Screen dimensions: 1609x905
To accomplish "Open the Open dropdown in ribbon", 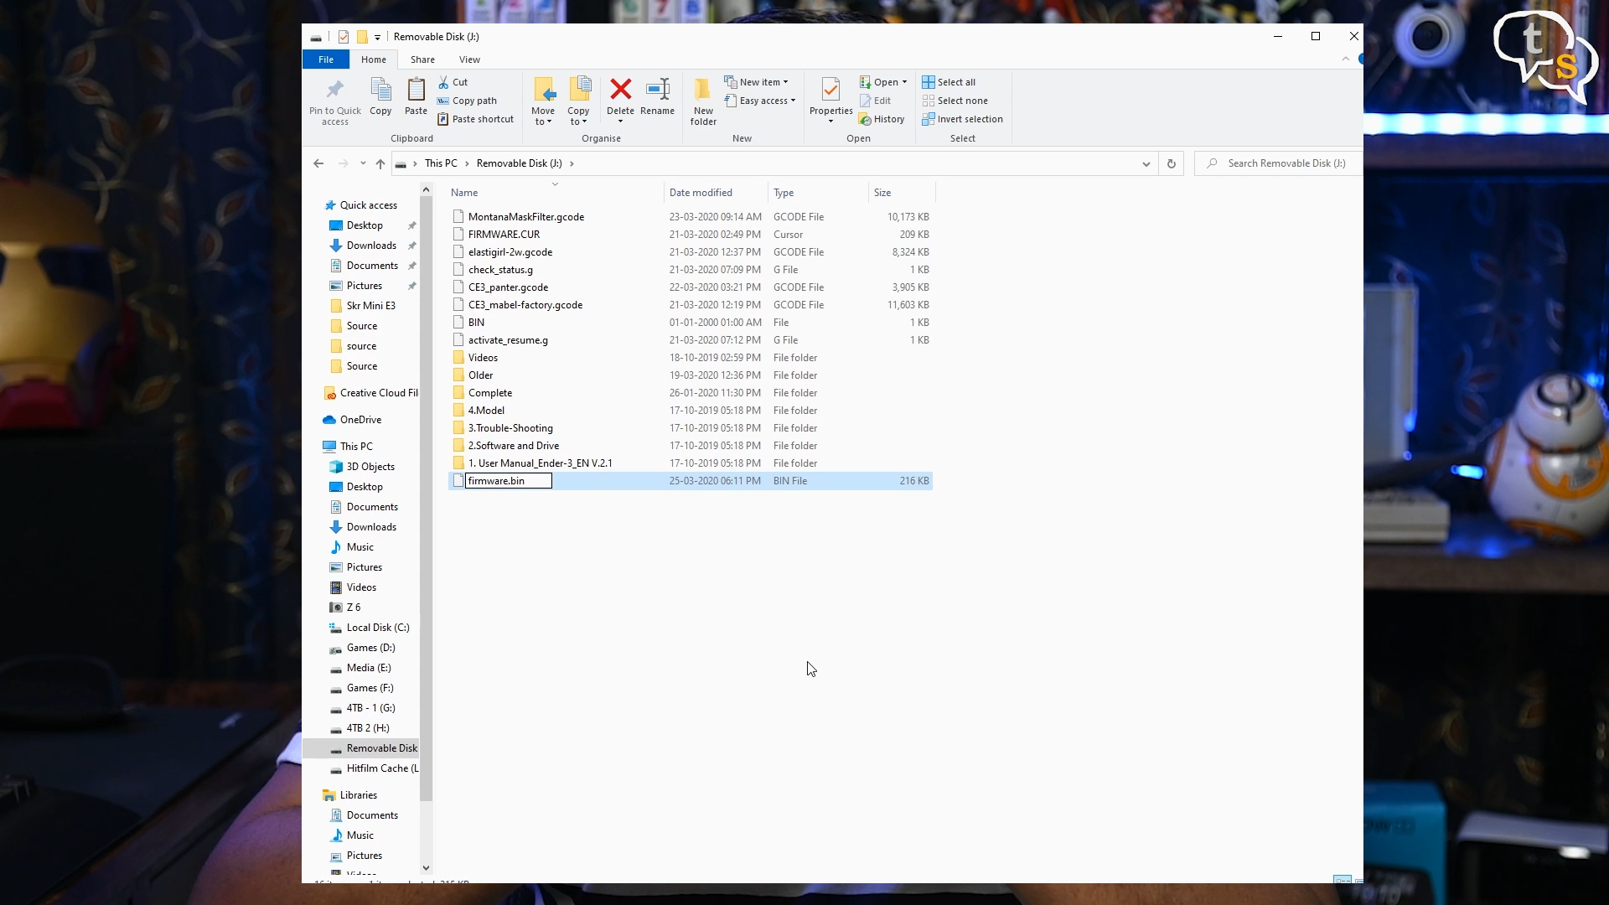I will coord(883,82).
